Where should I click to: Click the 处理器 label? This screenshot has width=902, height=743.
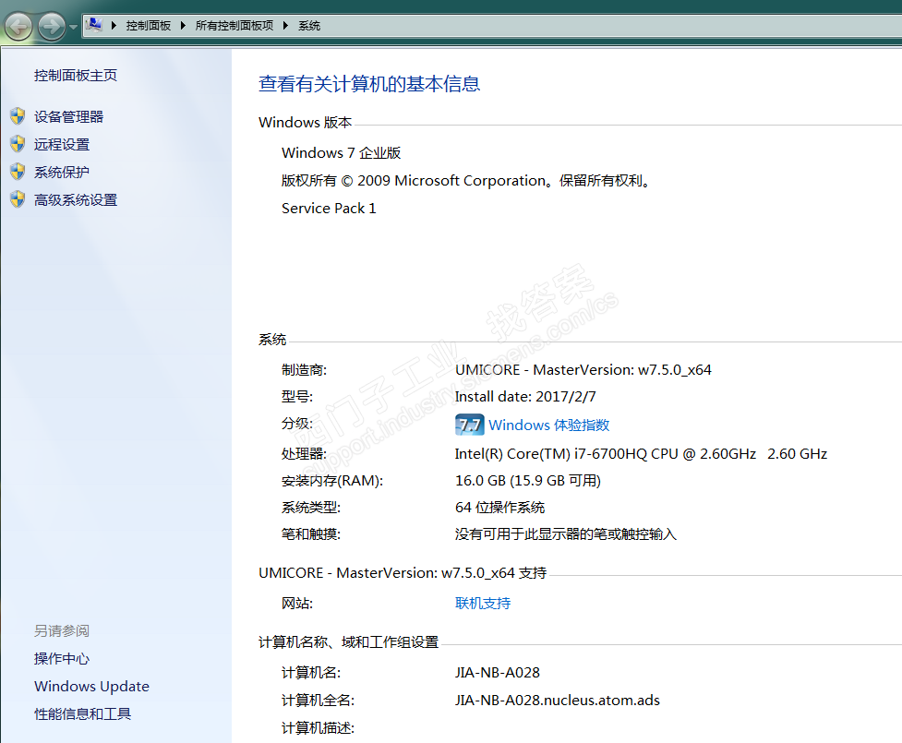[304, 454]
